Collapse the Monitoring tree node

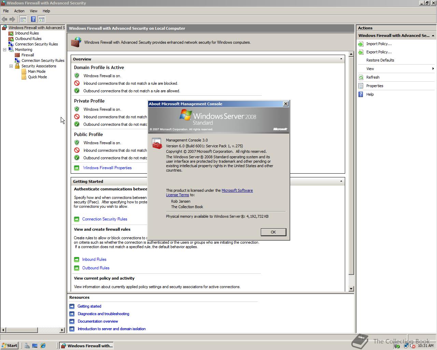click(5, 50)
